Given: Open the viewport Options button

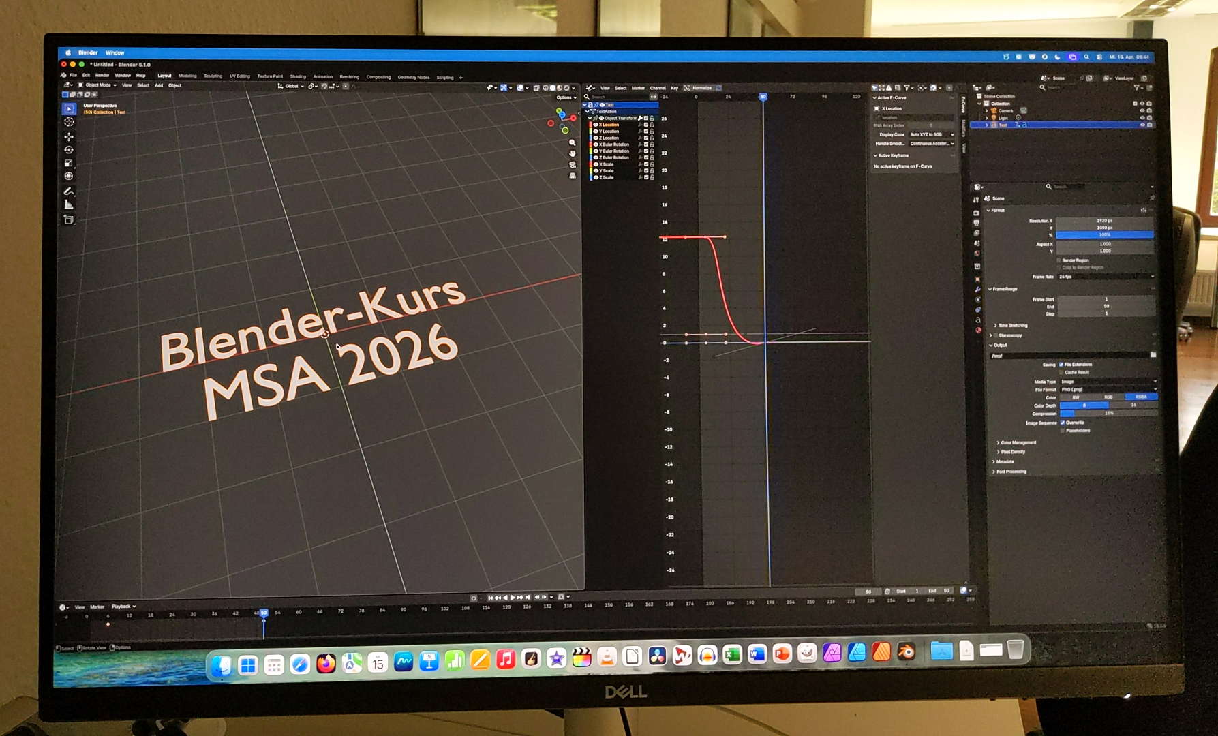Looking at the screenshot, I should pyautogui.click(x=565, y=97).
